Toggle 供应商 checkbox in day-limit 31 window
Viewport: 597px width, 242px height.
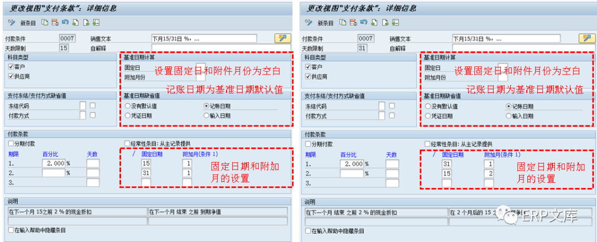tap(308, 76)
